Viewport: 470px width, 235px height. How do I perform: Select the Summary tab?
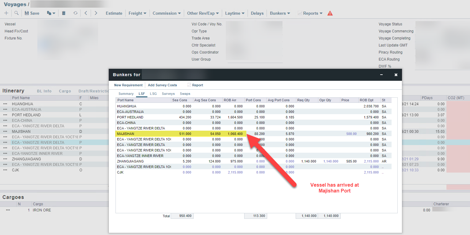126,94
